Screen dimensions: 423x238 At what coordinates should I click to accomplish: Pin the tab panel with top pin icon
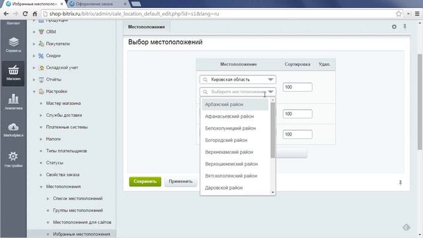pyautogui.click(x=404, y=26)
